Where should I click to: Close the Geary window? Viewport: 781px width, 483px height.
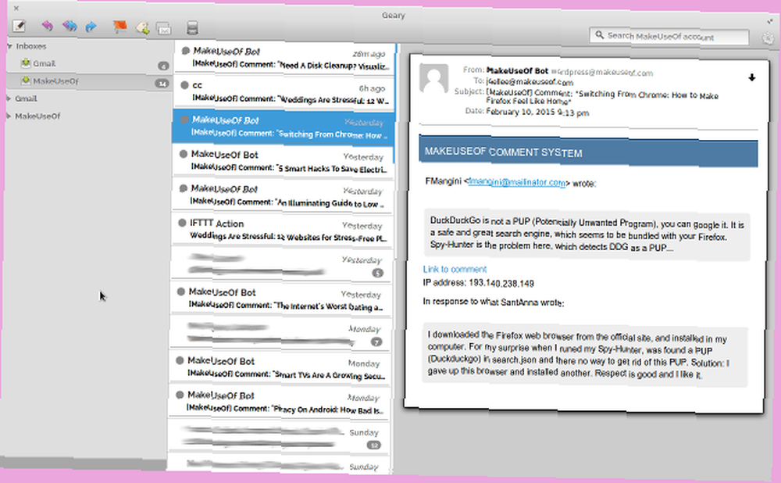16,8
